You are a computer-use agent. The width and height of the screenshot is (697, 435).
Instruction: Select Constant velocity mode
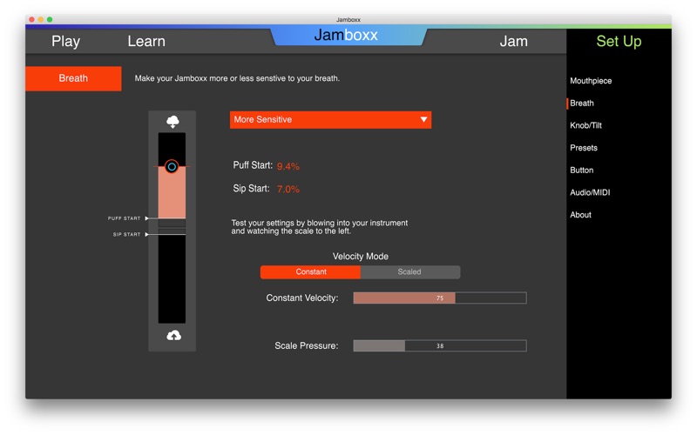[x=311, y=272]
